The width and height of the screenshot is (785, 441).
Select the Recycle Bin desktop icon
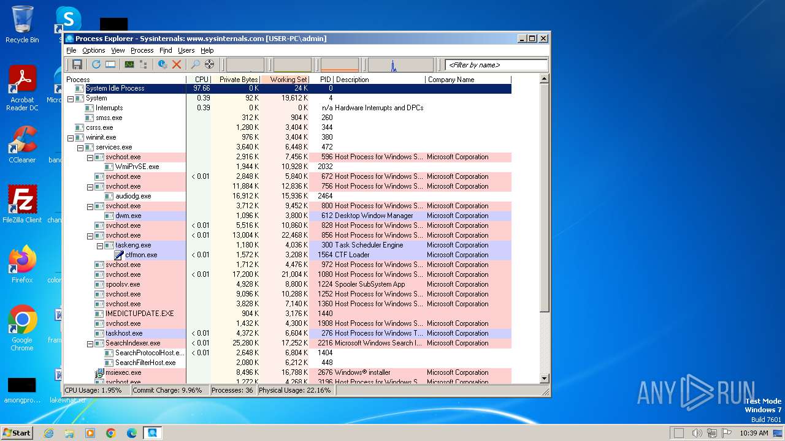coord(22,24)
